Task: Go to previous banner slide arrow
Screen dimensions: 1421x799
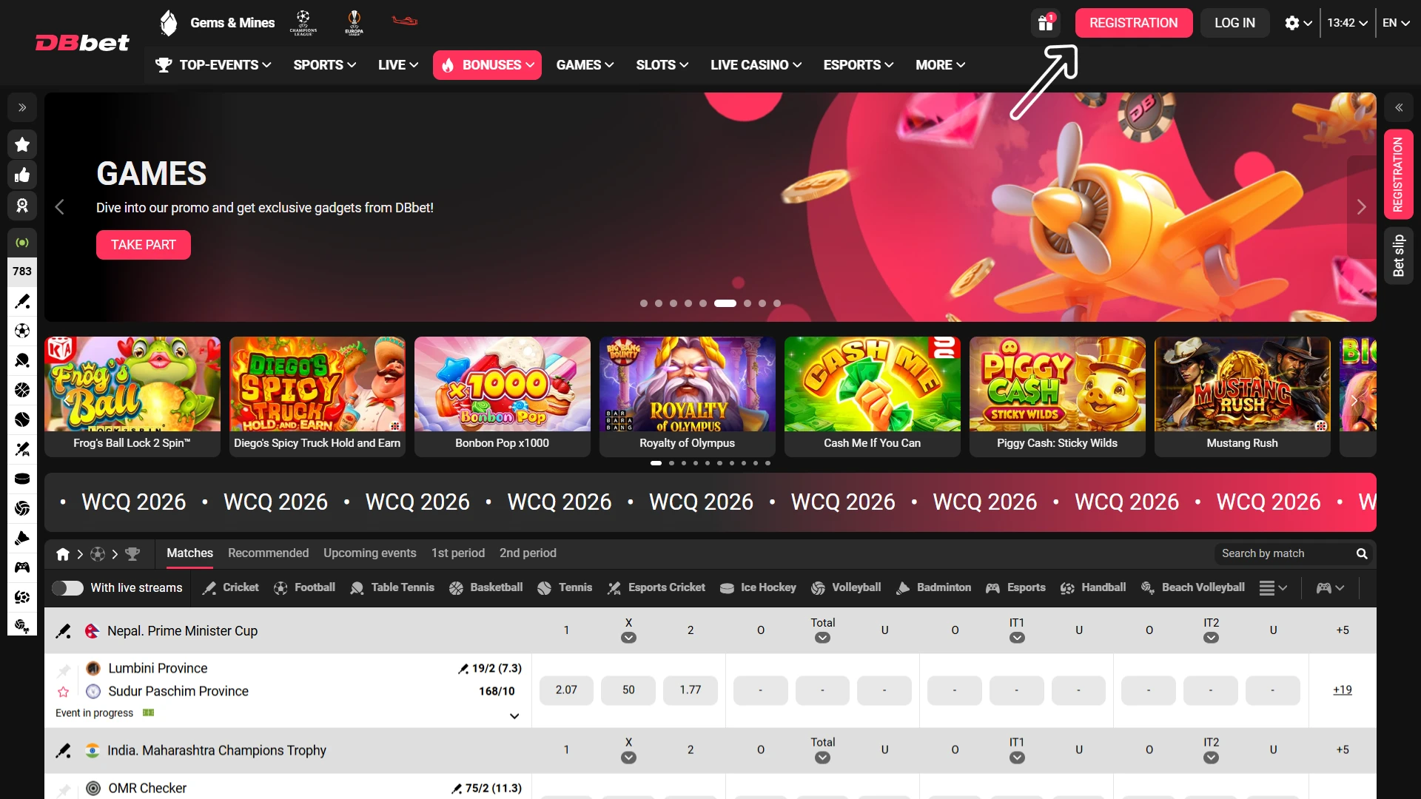Action: (60, 207)
